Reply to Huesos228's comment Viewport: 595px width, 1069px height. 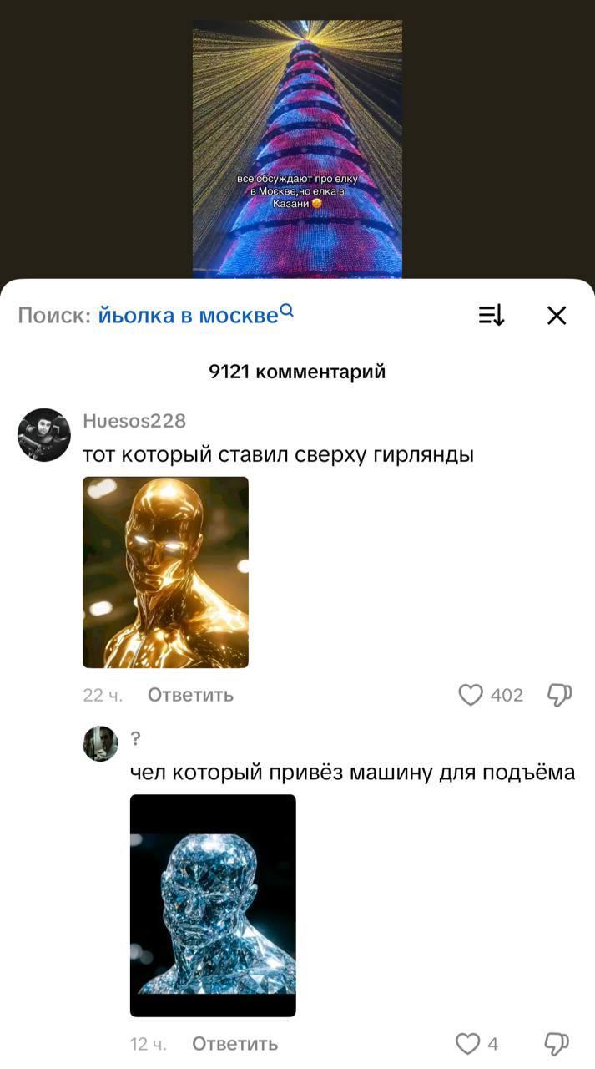click(190, 695)
